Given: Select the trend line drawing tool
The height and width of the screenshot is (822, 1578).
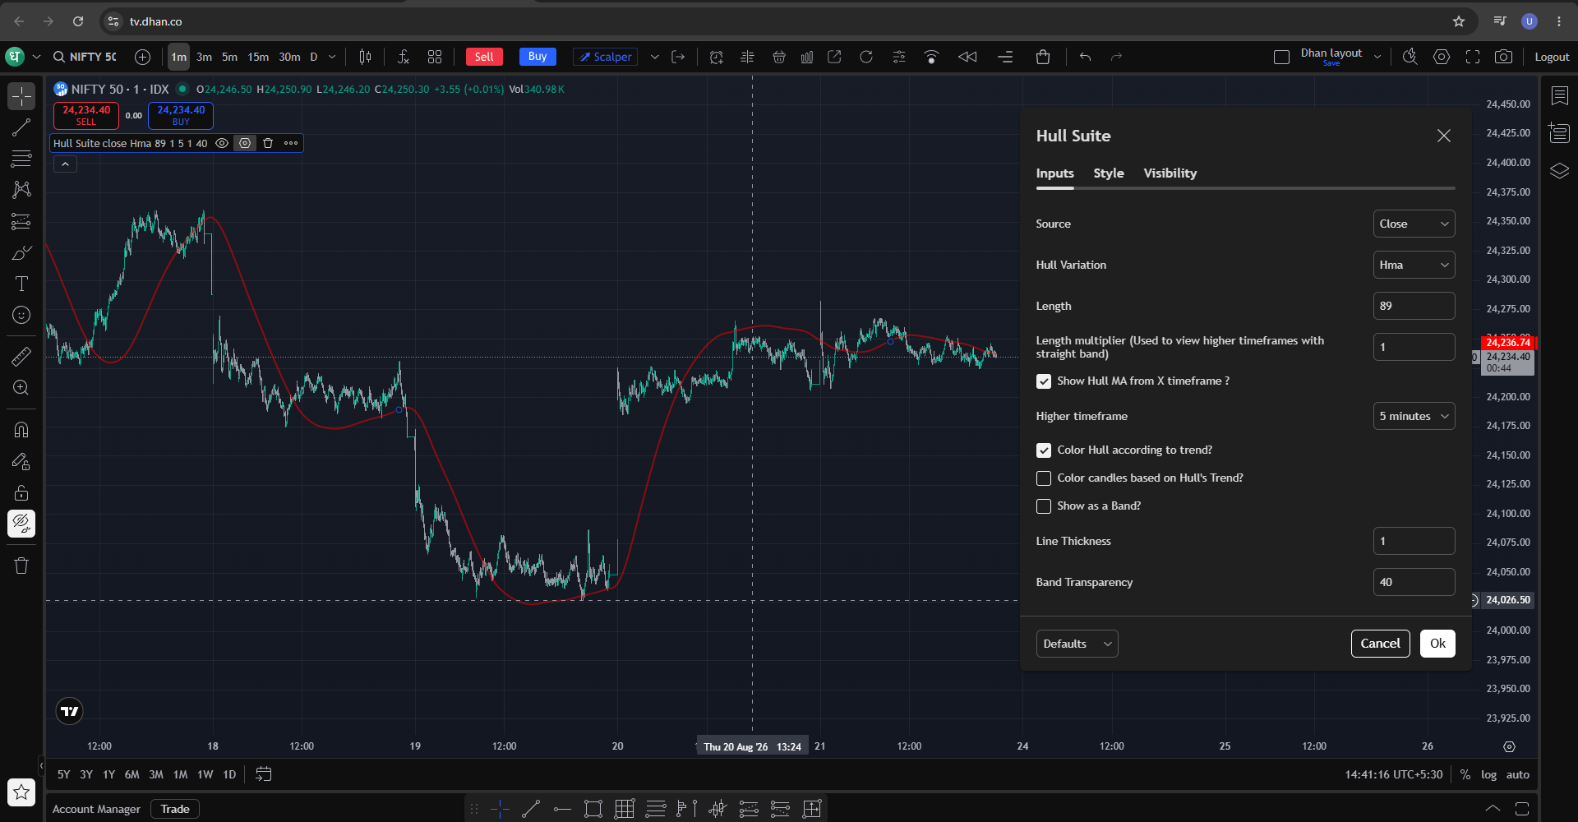Looking at the screenshot, I should (21, 127).
